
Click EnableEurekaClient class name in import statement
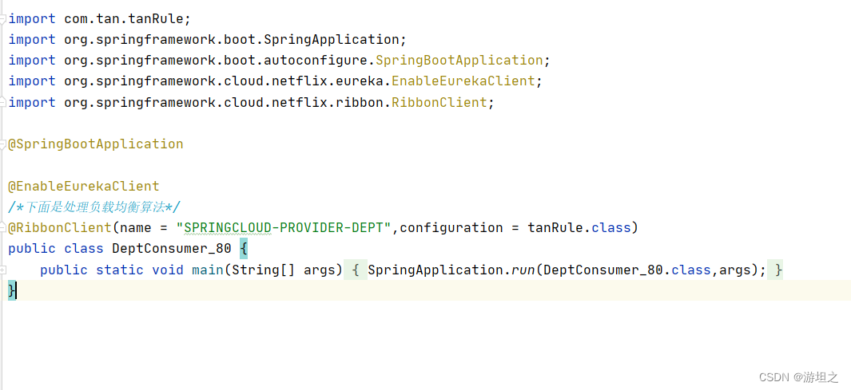click(x=463, y=81)
